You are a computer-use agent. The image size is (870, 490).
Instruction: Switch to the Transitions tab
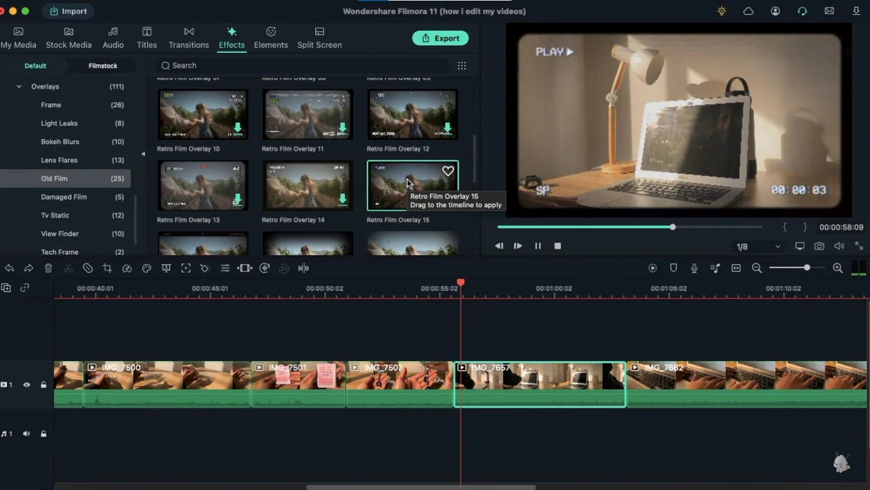pos(189,38)
